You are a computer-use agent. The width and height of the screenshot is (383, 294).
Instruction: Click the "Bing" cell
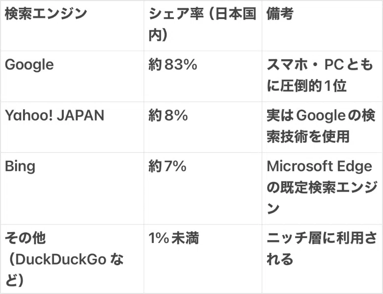[x=20, y=166]
